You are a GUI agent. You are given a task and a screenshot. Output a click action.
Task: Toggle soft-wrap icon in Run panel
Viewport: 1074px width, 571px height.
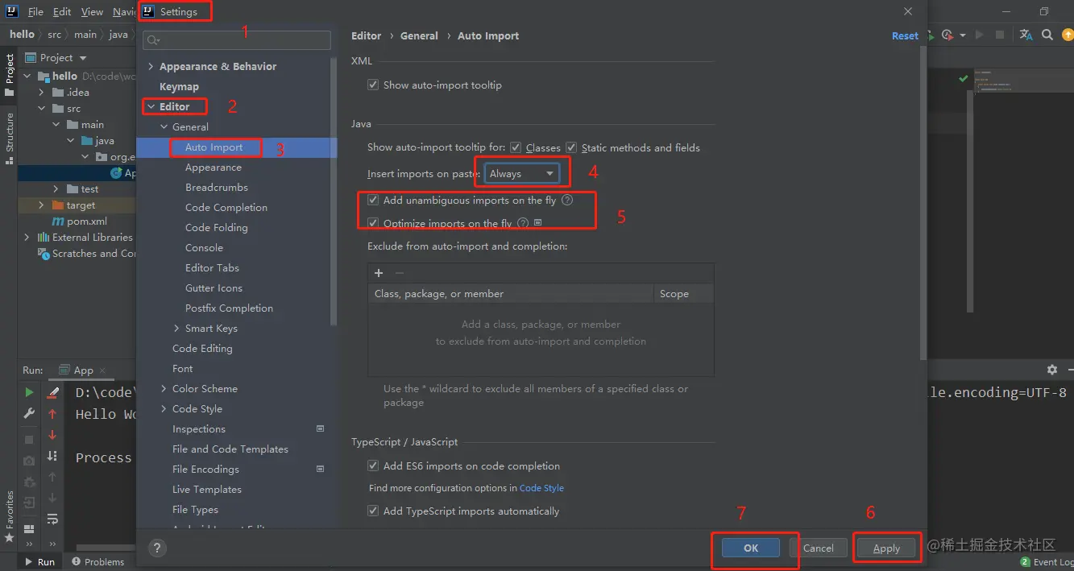point(52,519)
